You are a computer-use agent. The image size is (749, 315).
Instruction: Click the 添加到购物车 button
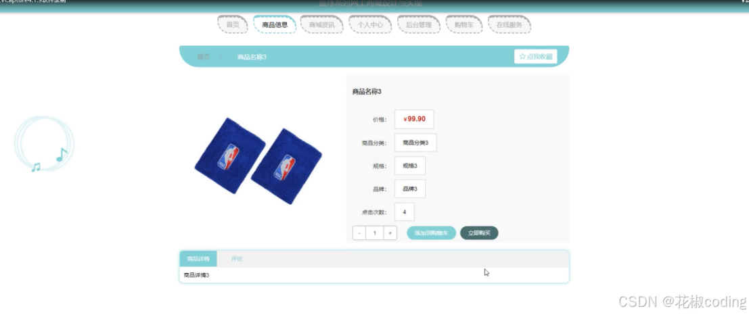tap(432, 233)
